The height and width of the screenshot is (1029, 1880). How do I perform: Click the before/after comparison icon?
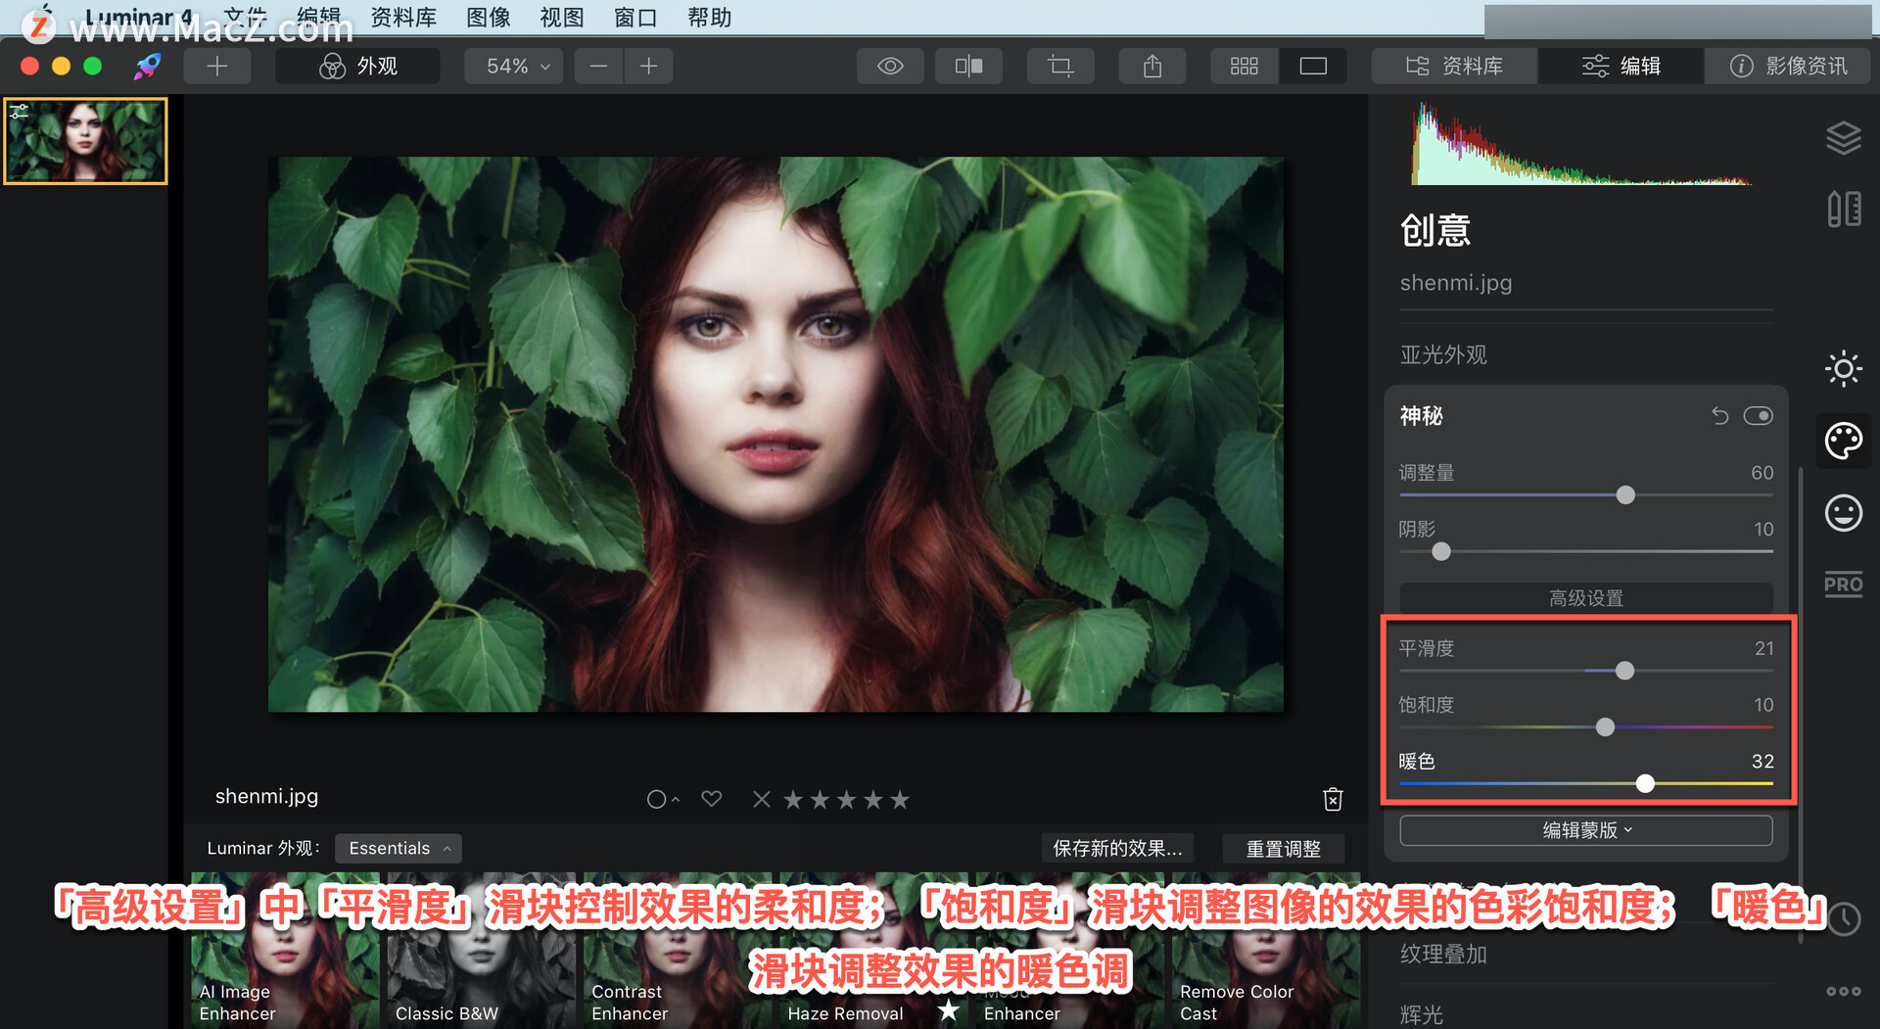pos(968,66)
